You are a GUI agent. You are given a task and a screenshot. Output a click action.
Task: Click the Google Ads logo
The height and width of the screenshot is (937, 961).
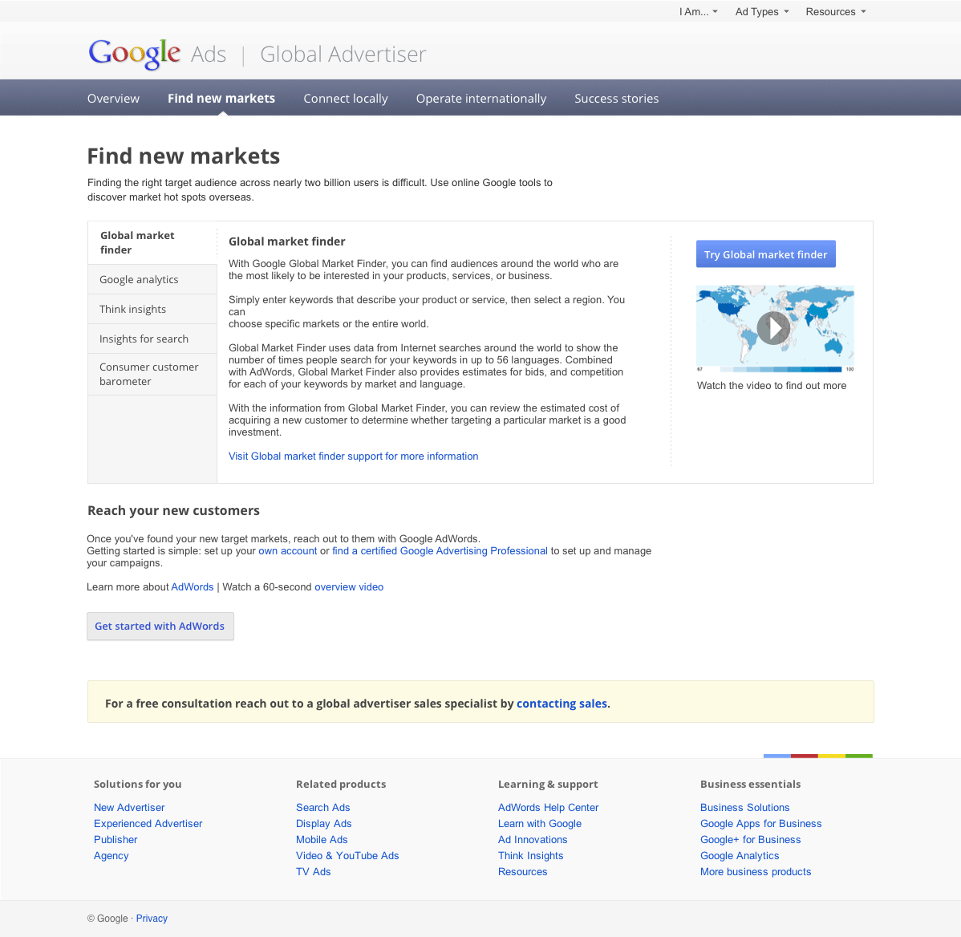pos(157,54)
